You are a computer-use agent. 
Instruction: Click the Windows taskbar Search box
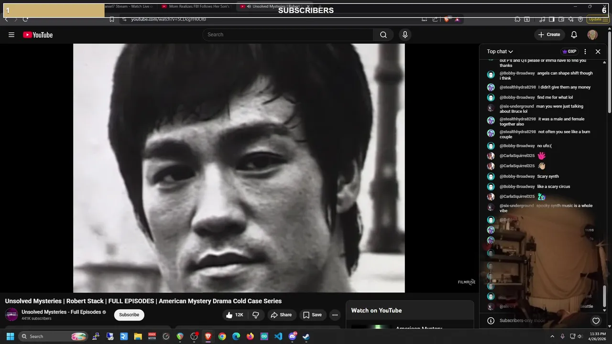point(54,336)
